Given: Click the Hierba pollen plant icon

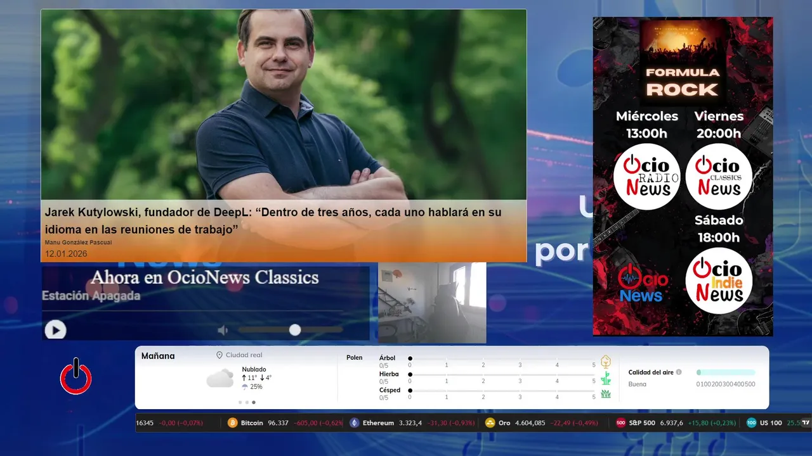Looking at the screenshot, I should [x=606, y=378].
